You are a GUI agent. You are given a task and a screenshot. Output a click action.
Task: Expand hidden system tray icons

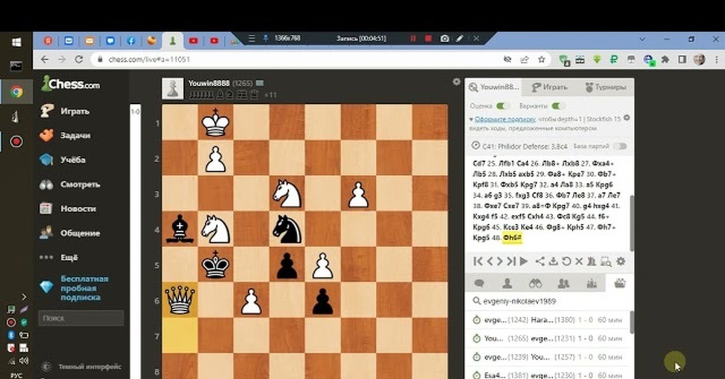(24, 297)
